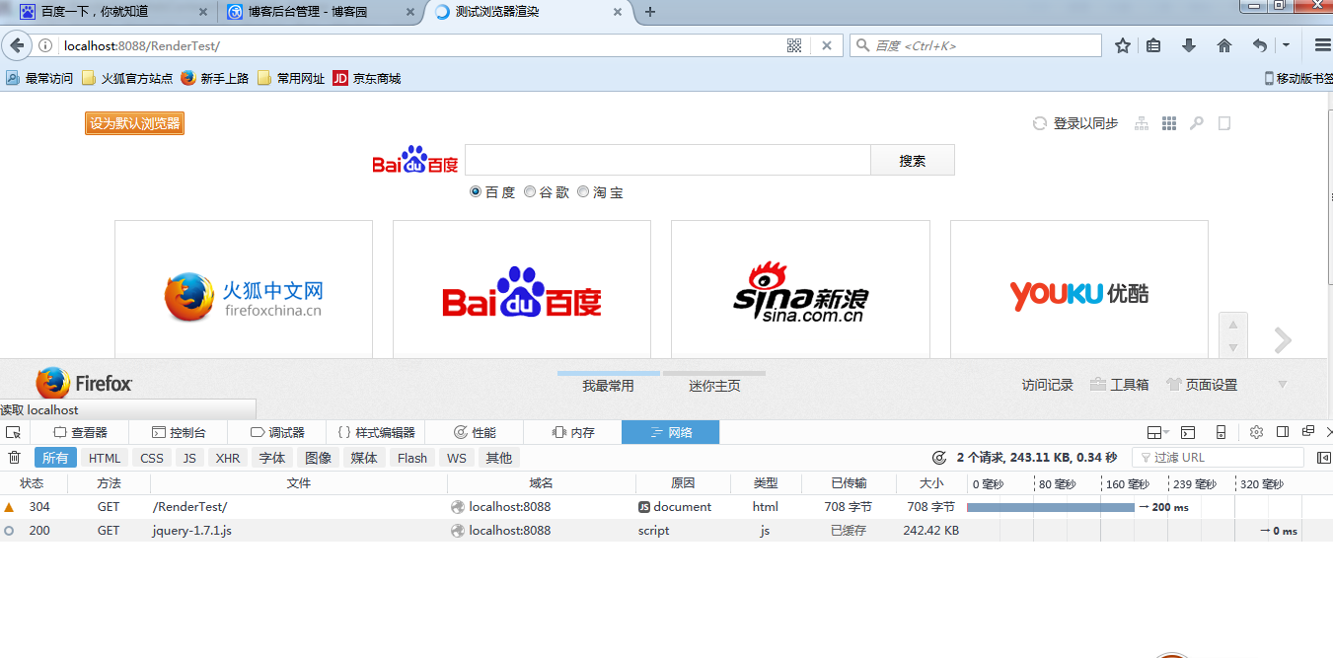Toggle the WS request filter

[x=457, y=458]
